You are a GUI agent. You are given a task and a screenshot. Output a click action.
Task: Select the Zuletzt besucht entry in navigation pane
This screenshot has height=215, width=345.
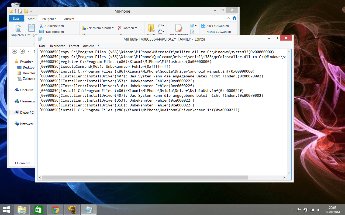click(26, 79)
